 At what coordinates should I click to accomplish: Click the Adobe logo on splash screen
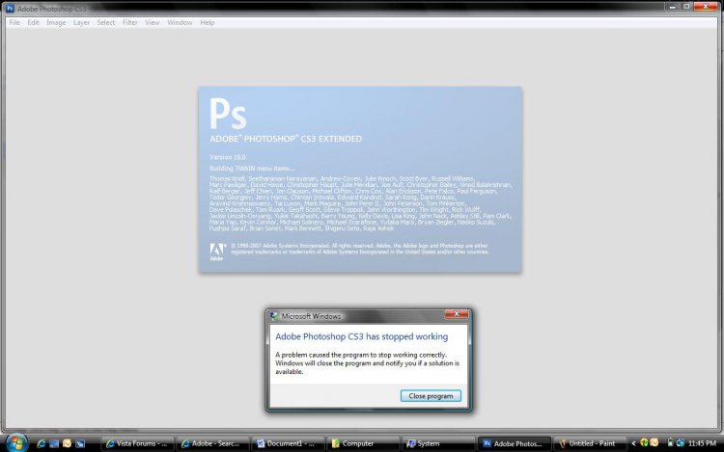coord(217,253)
